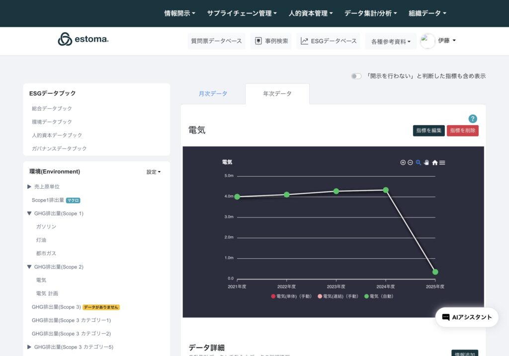
Task: Open the サプライチェーン管理 menu
Action: [242, 13]
